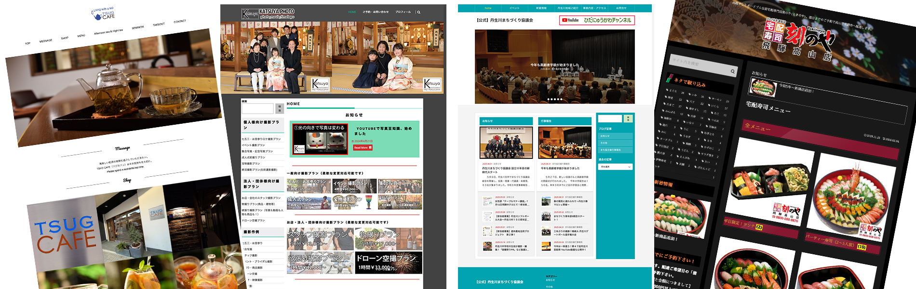Open ご予約・お問い合わせ in Katsuya Photo menu
916x289 pixels.
(x=376, y=12)
